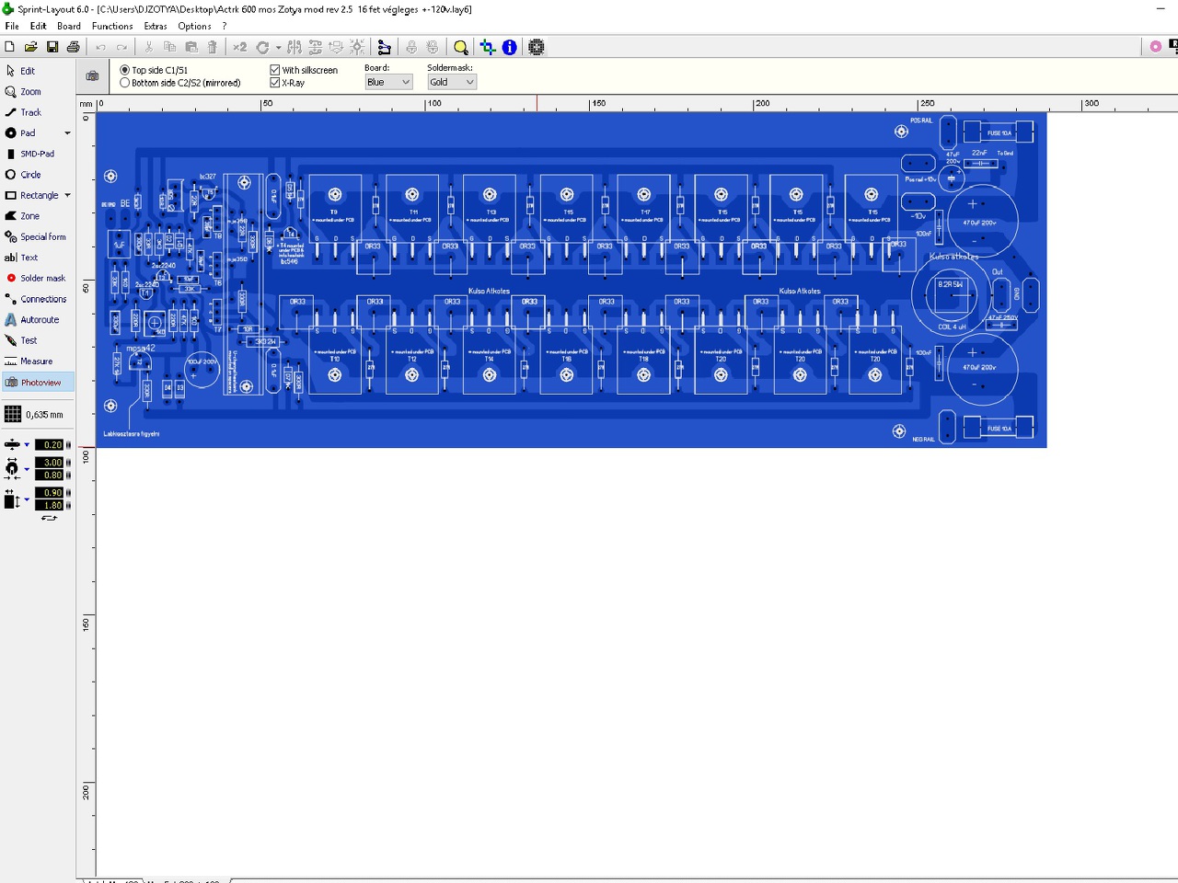Open a layout file via the folder icon

point(30,47)
